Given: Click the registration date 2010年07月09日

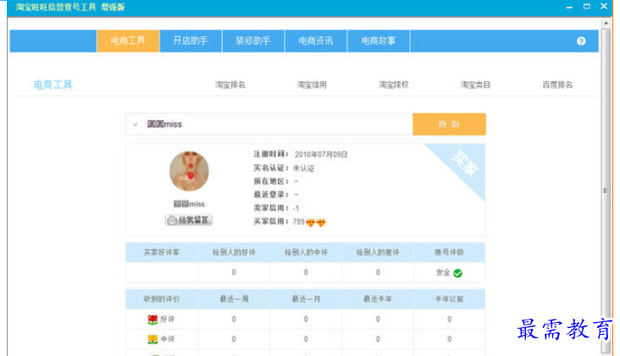Looking at the screenshot, I should (x=321, y=154).
